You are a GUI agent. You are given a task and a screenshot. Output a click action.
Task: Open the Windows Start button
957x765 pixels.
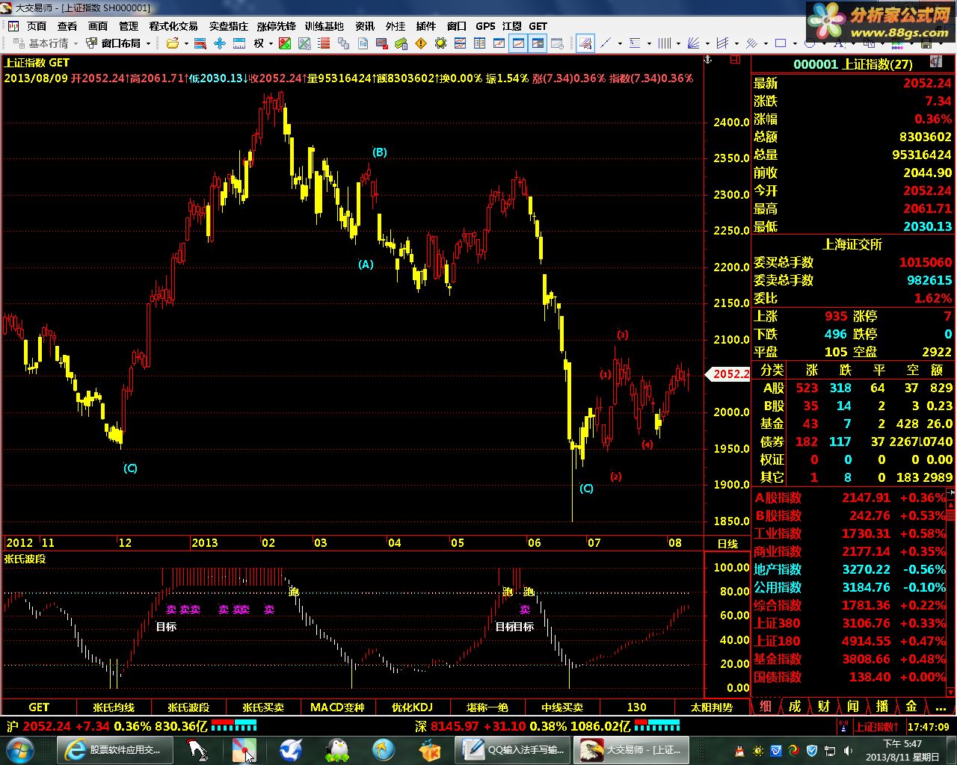[x=19, y=749]
